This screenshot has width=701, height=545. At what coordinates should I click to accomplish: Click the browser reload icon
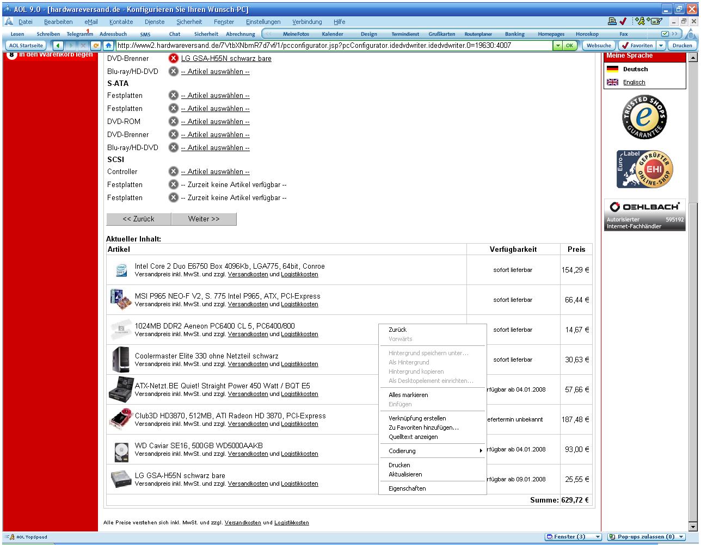tap(97, 46)
